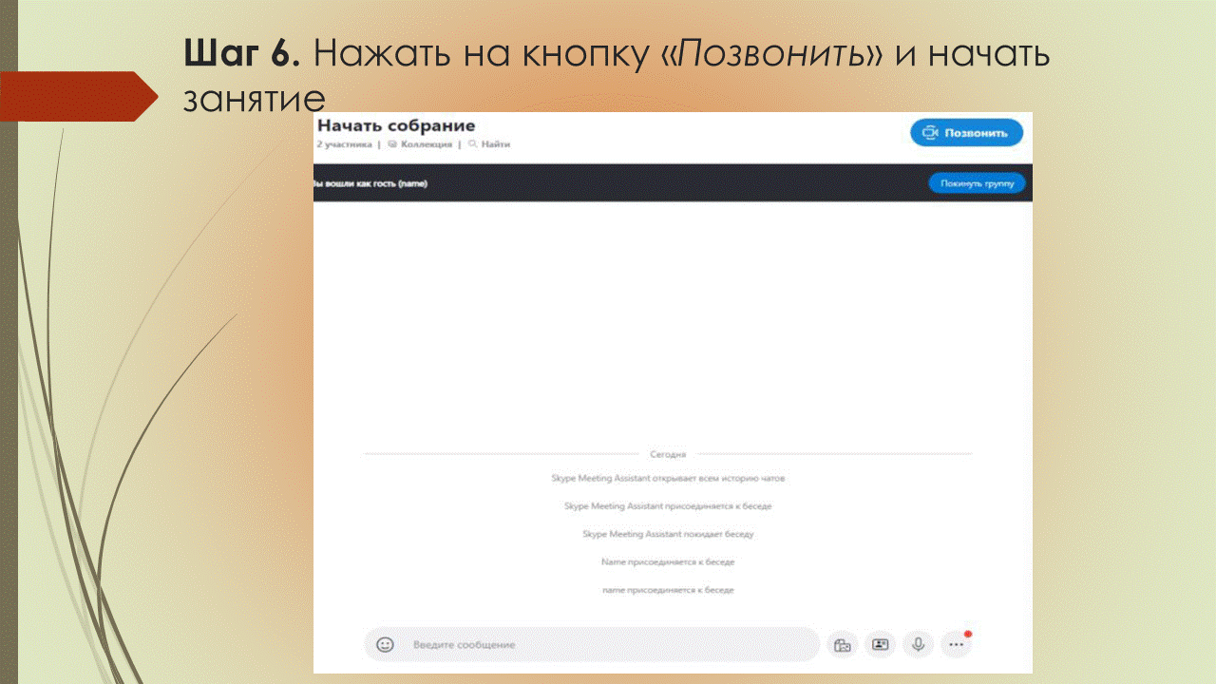Open the «2 участника» participants list
1216x684 pixels.
click(343, 144)
